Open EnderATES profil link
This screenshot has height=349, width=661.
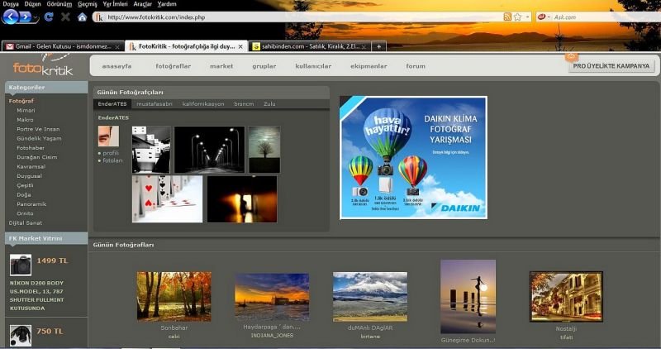point(111,153)
